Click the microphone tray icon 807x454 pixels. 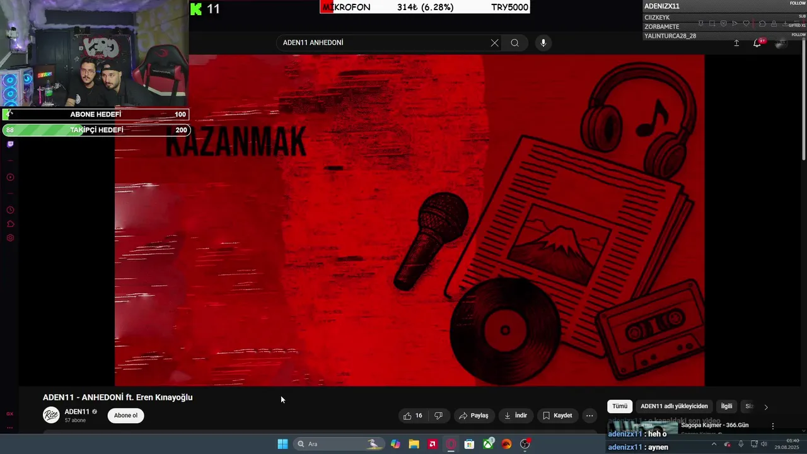(x=741, y=444)
